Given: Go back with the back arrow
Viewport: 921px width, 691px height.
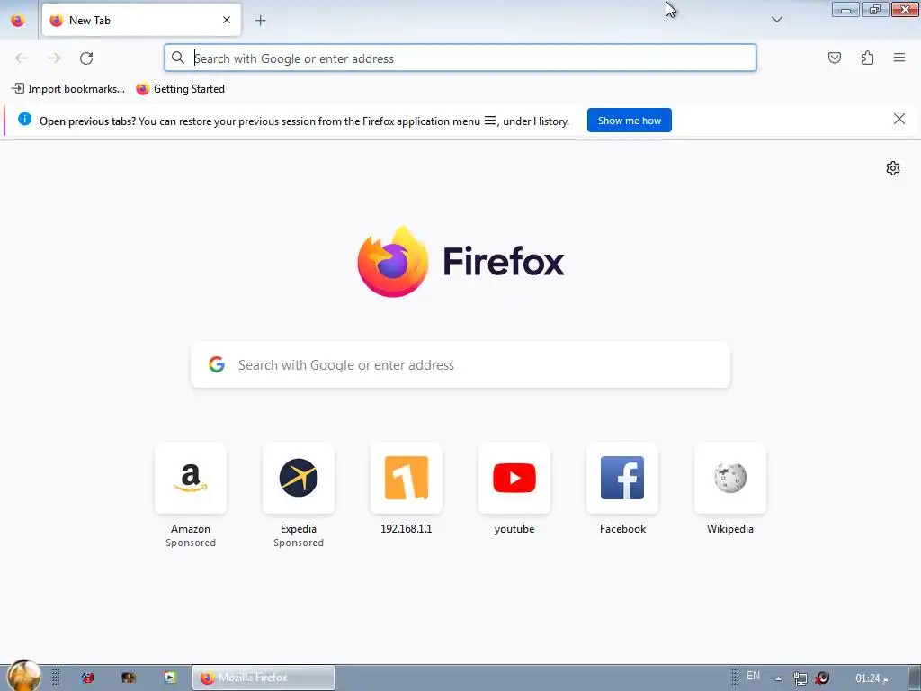Looking at the screenshot, I should tap(22, 58).
